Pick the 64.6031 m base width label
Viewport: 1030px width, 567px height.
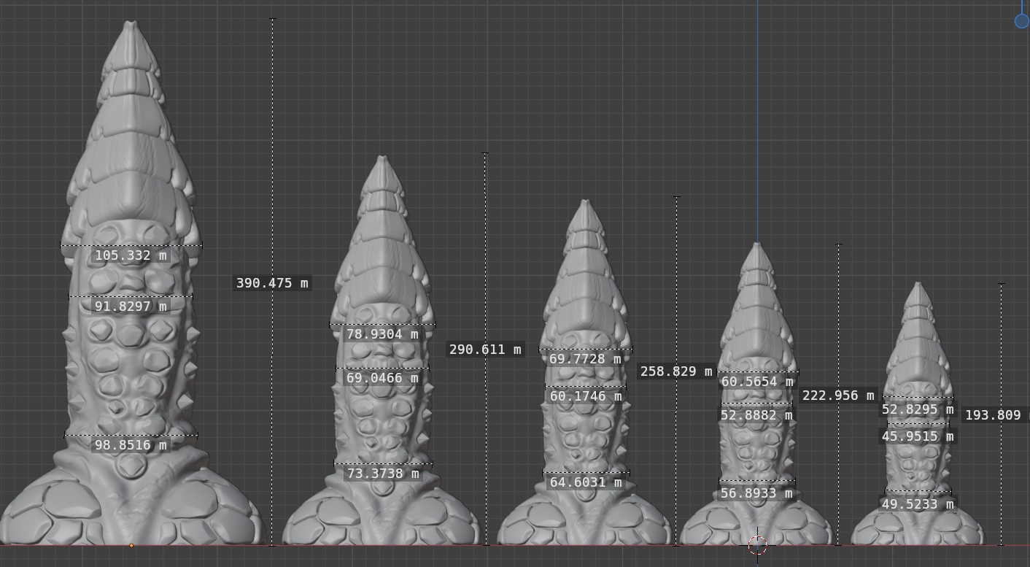585,482
